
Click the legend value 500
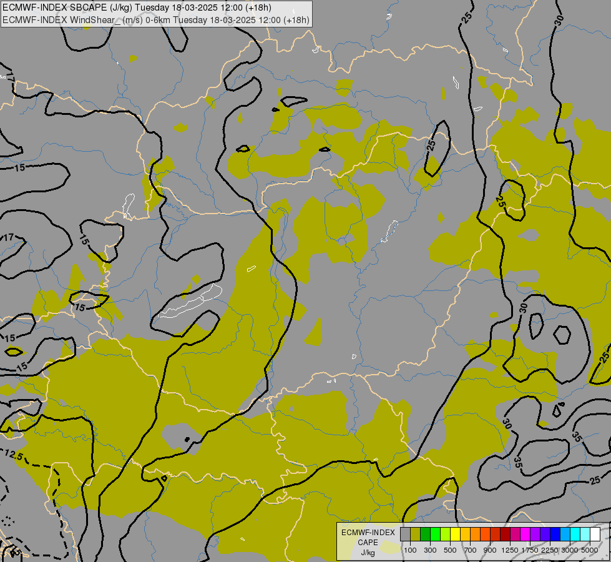(x=450, y=550)
